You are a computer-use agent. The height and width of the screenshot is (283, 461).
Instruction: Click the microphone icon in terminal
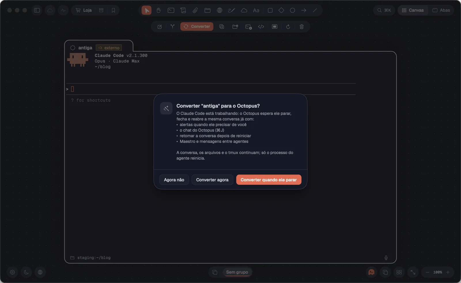click(386, 258)
